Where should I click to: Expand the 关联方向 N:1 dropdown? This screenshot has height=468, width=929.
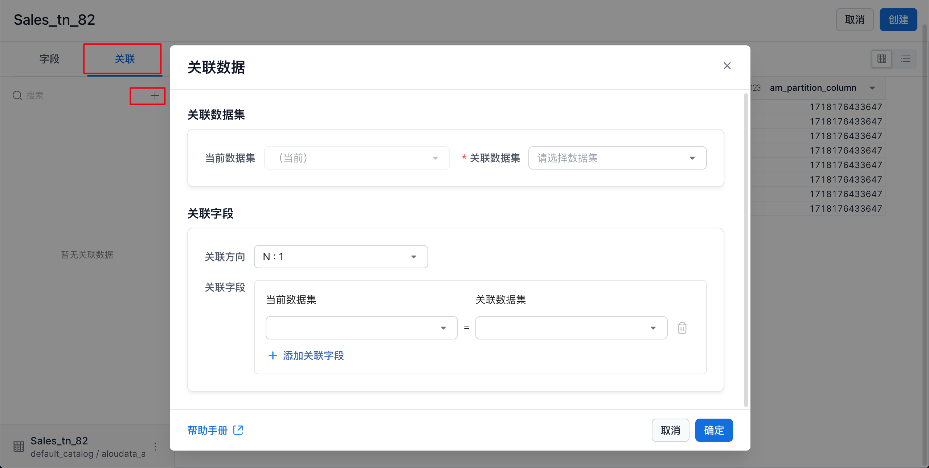point(340,257)
